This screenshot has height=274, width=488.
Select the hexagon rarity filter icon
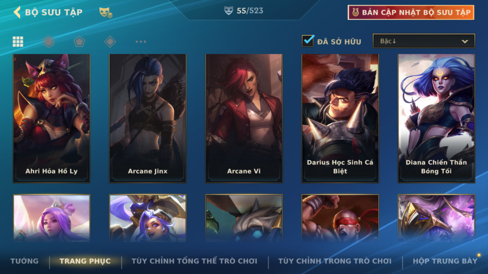point(49,42)
